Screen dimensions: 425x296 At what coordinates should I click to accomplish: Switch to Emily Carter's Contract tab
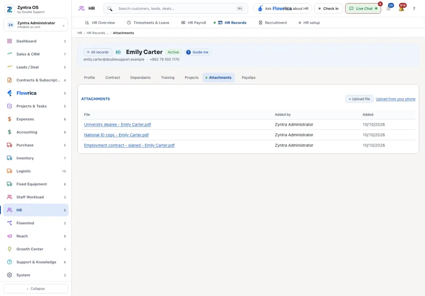click(x=112, y=78)
